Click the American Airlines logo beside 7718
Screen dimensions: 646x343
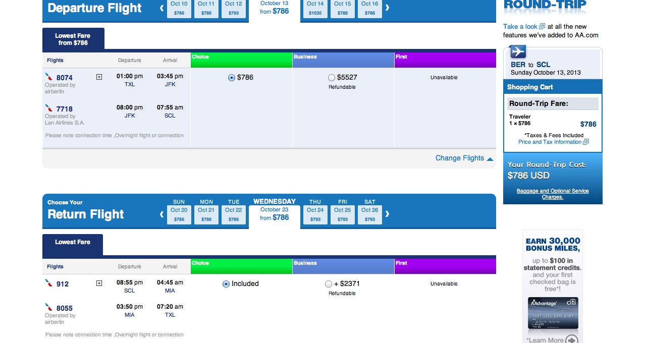click(49, 108)
